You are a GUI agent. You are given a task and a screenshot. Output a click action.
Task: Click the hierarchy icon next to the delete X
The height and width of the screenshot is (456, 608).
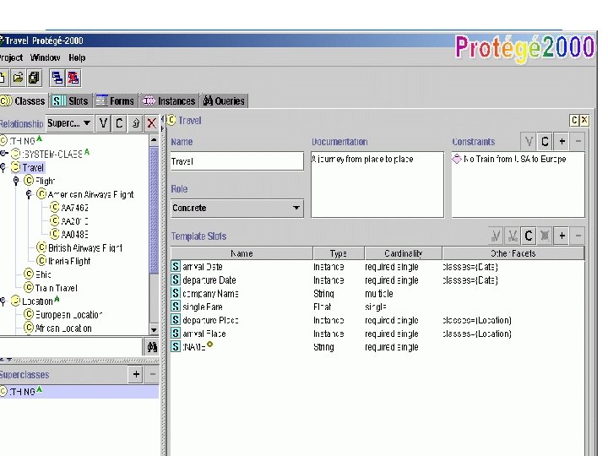[135, 123]
